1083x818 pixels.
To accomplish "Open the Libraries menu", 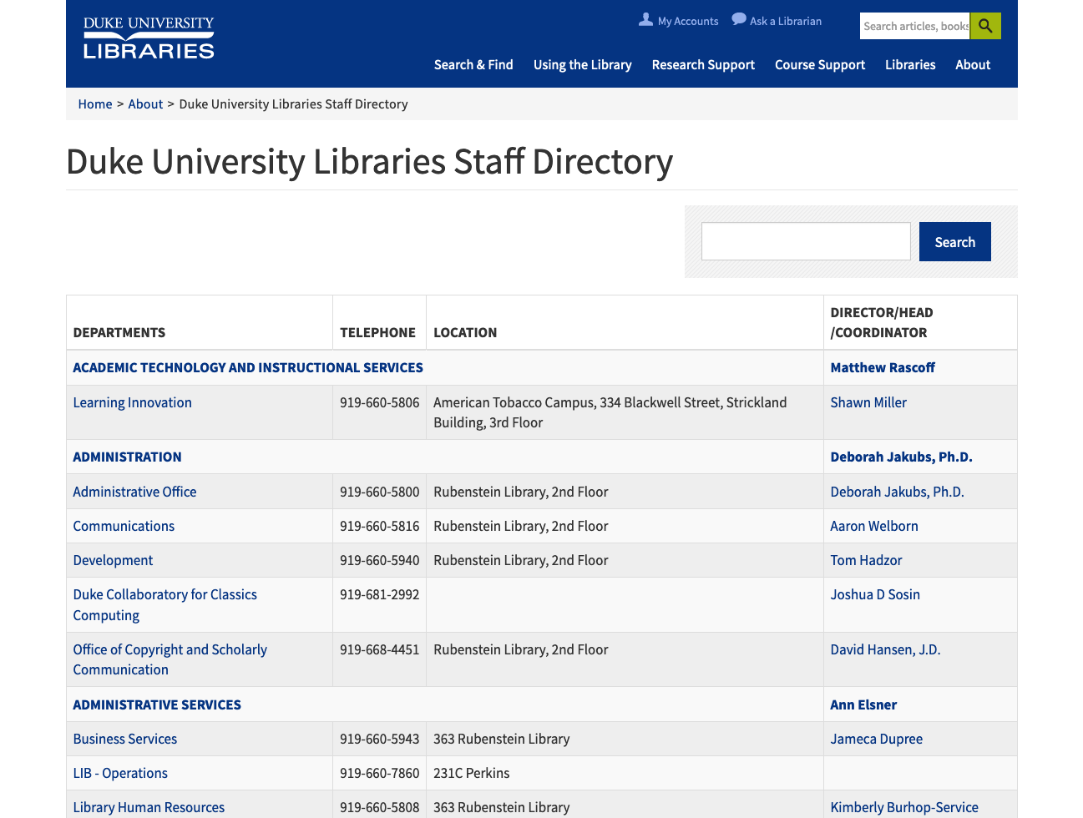I will pyautogui.click(x=910, y=64).
